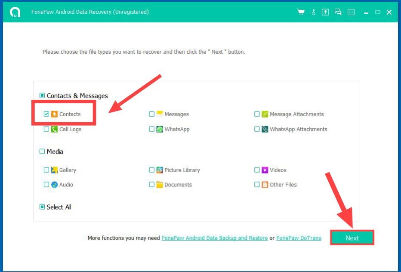The image size is (401, 272).
Task: Open the FonePaw DoTrans link
Action: point(299,238)
